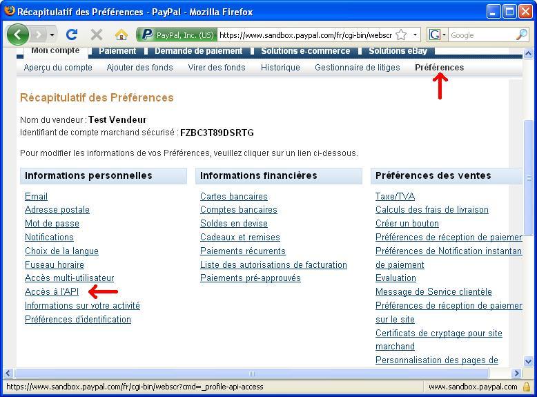Go to the Home page icon
Screen dimensions: 537x397
pos(121,35)
